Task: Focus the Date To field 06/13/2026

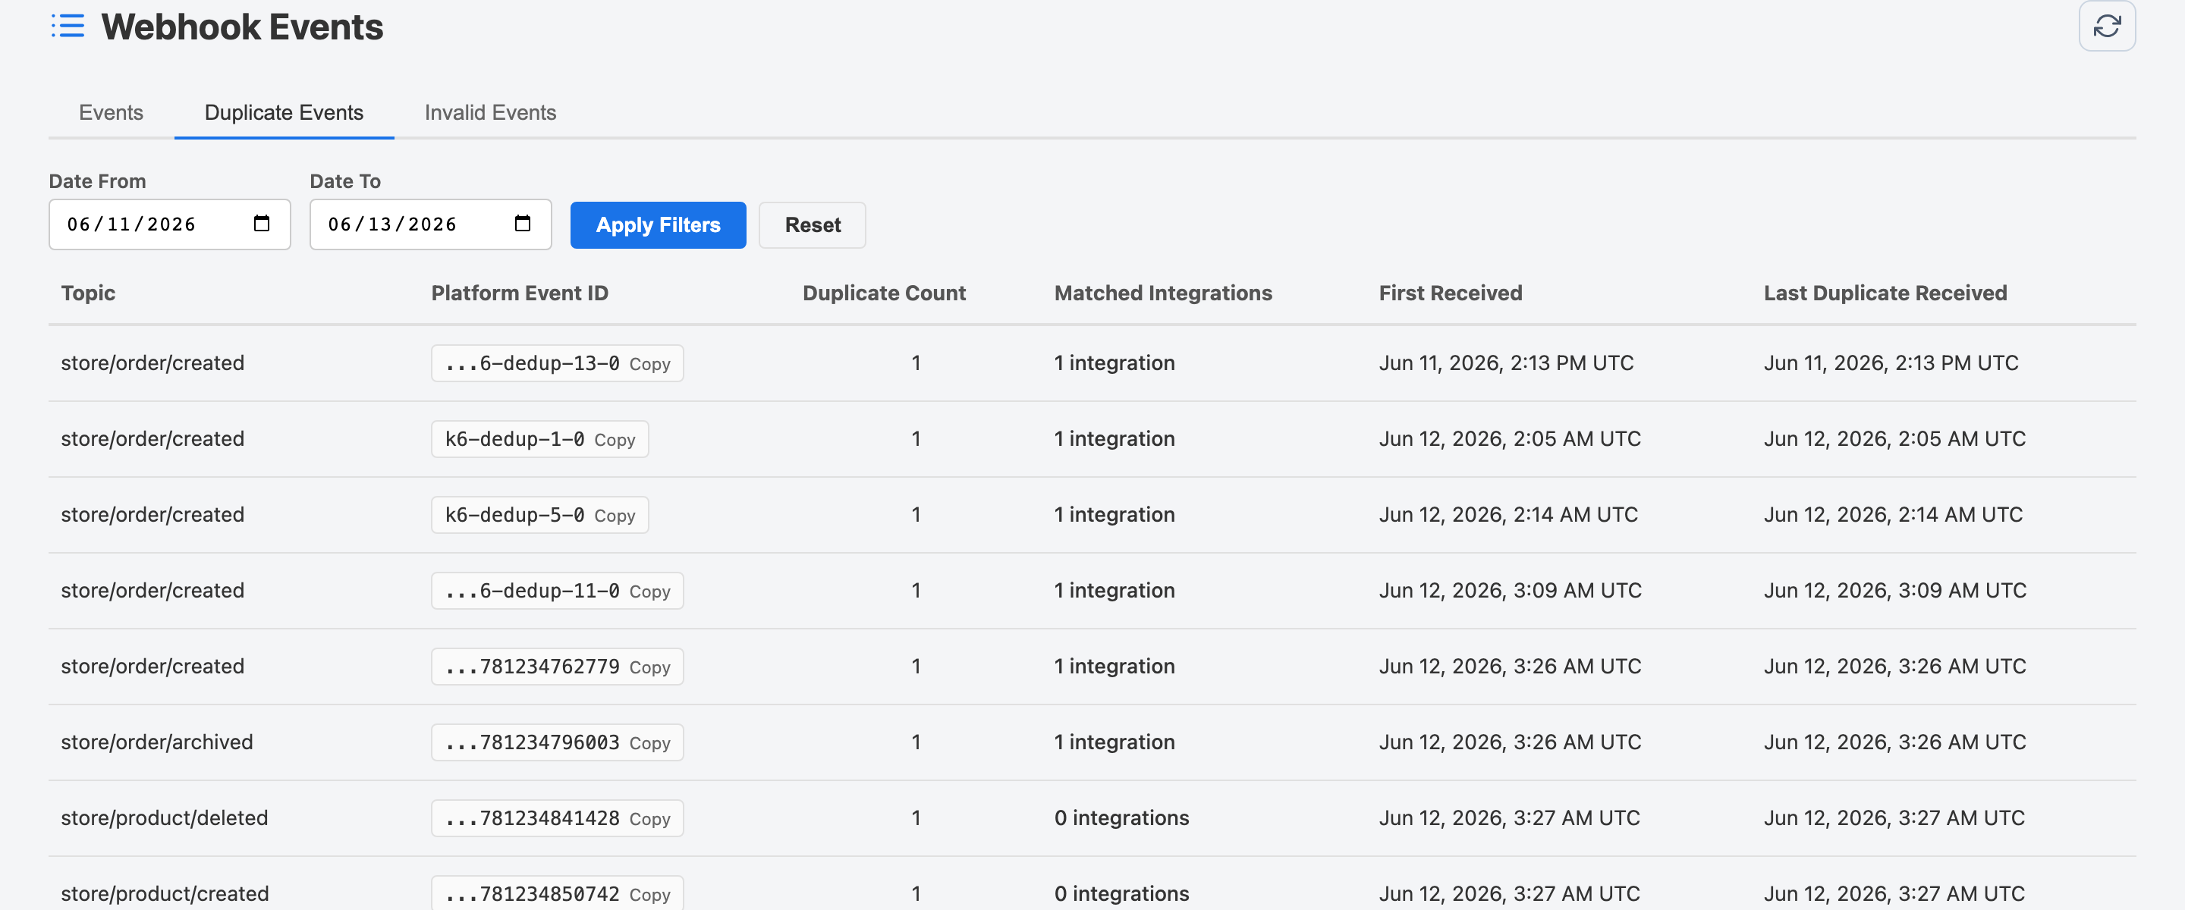Action: point(431,224)
